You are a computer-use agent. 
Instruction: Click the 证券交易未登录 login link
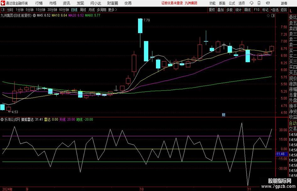[x=172, y=3]
